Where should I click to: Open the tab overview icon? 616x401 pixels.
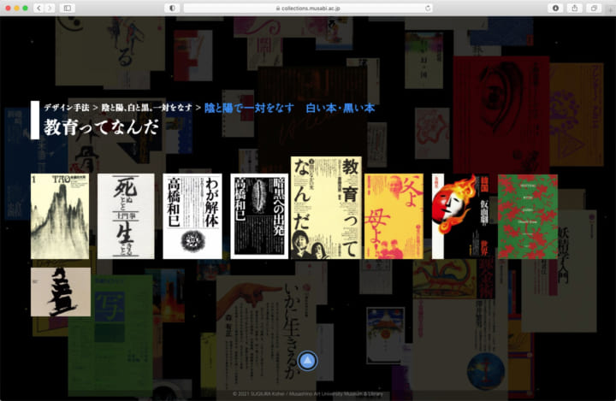[x=594, y=8]
